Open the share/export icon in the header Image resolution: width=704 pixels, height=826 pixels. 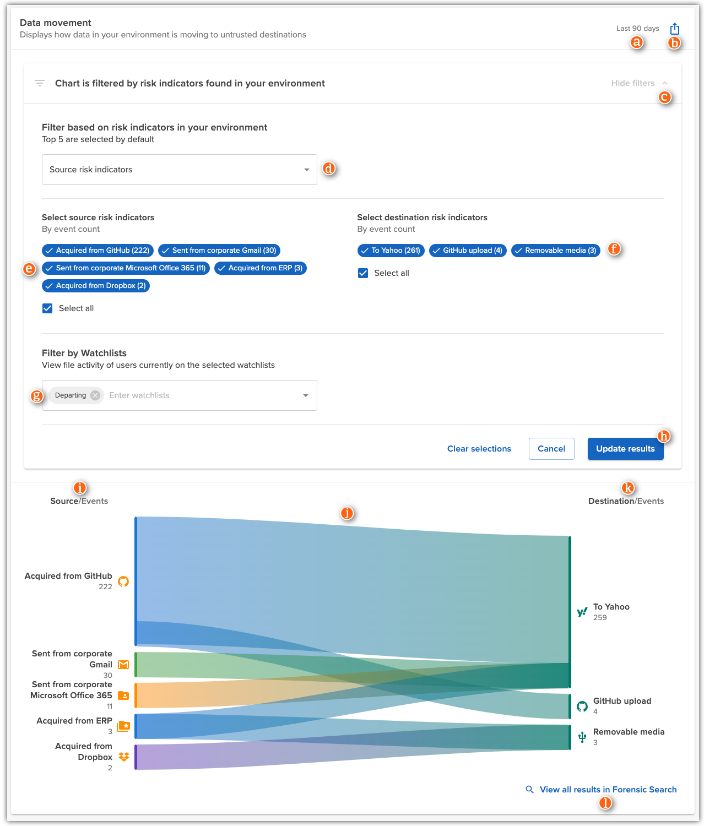tap(674, 28)
